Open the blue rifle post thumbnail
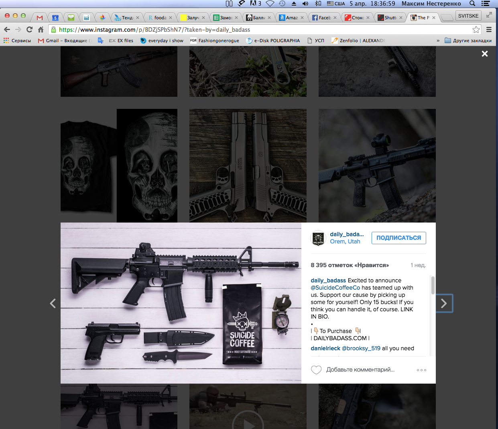 pos(377,165)
